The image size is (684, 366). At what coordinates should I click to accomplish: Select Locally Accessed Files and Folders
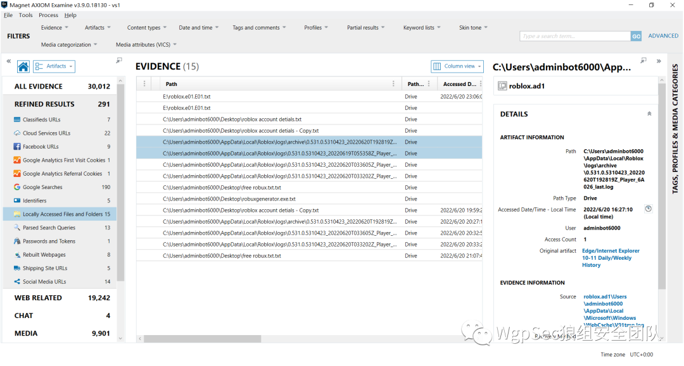[x=60, y=214]
